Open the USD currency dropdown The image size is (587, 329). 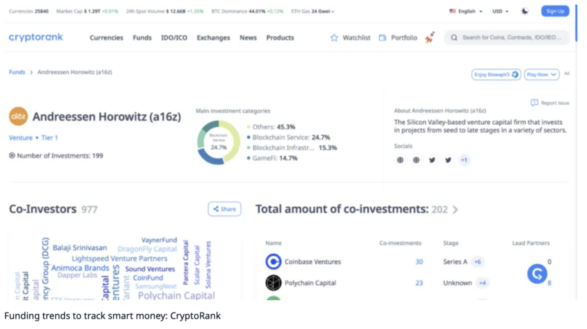tap(500, 11)
